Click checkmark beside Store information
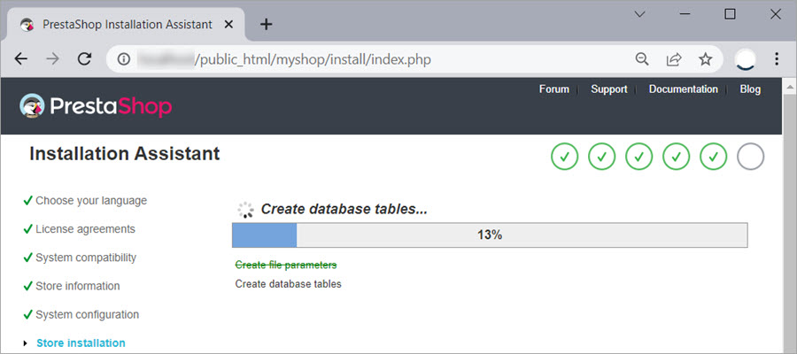 click(x=28, y=286)
